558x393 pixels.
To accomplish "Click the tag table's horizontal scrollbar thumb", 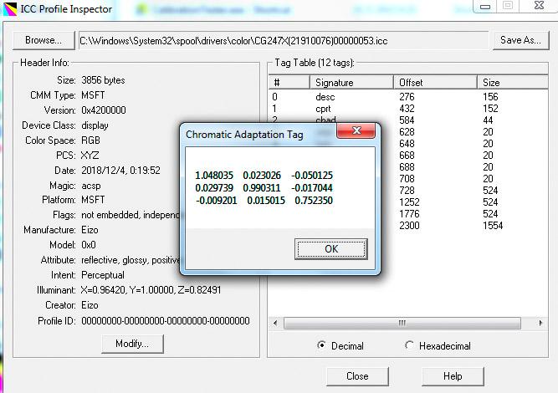I will pos(402,323).
